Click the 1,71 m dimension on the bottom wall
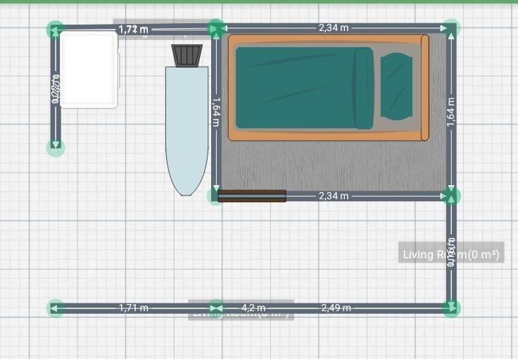 click(x=133, y=308)
